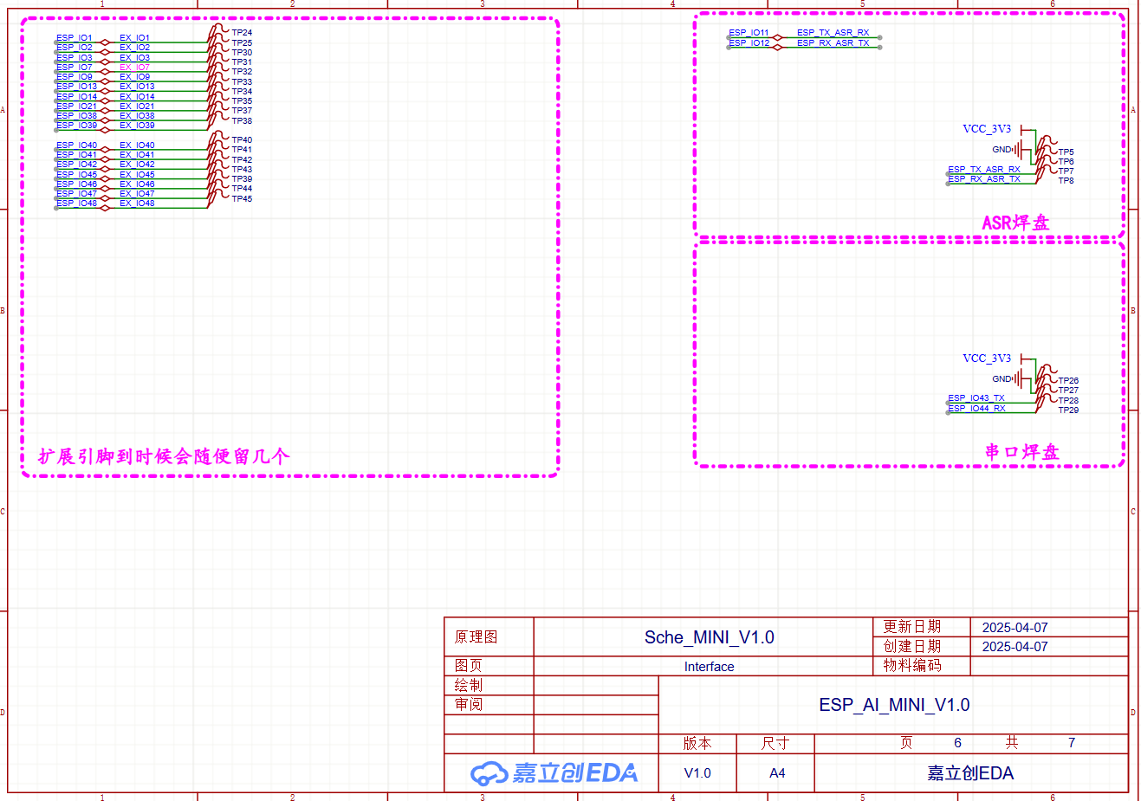This screenshot has width=1141, height=801.
Task: Click the 审阅 field label
Action: tap(469, 705)
